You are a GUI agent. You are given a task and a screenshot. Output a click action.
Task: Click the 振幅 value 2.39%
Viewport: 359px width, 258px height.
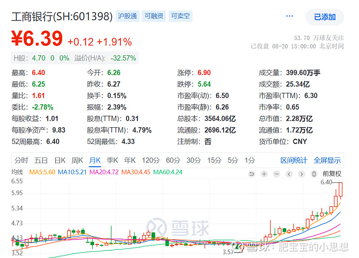point(117,107)
